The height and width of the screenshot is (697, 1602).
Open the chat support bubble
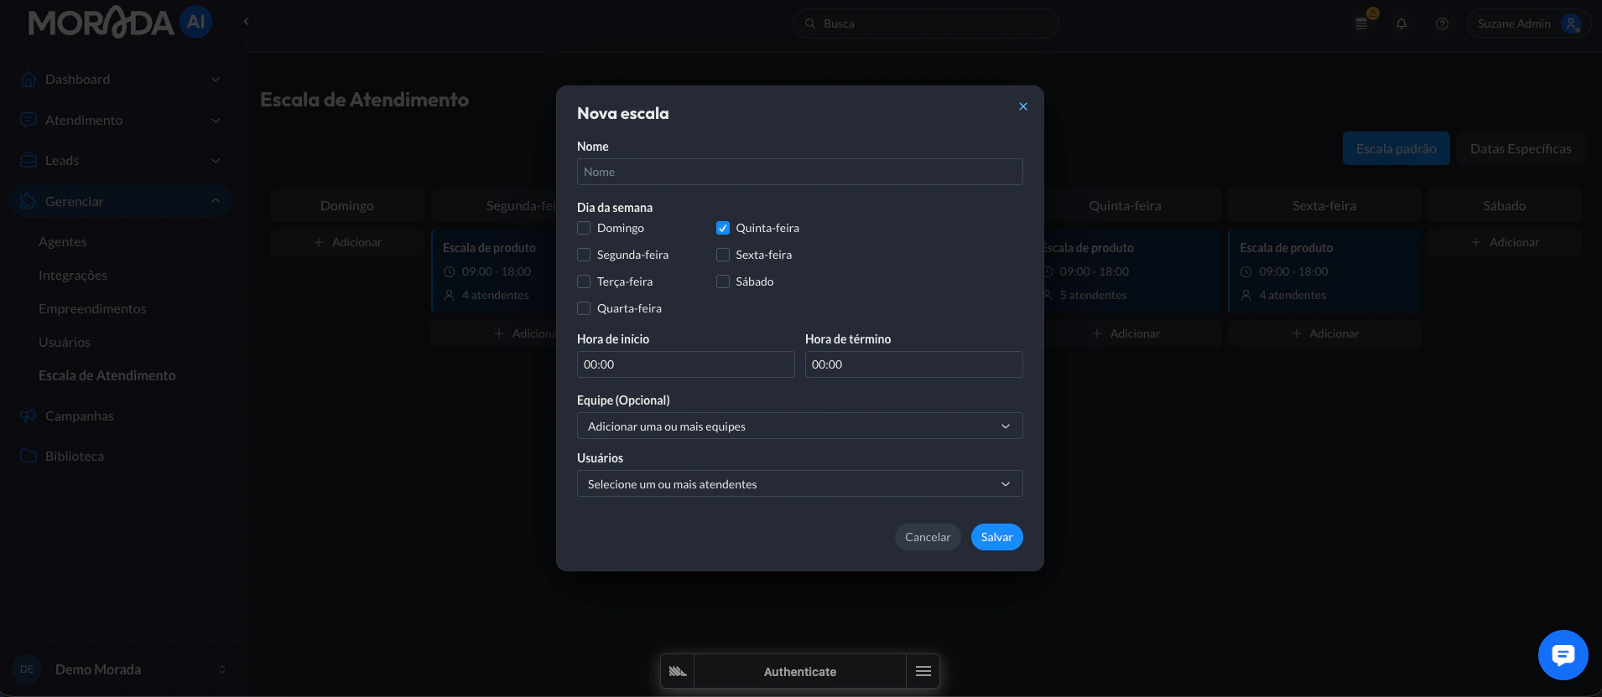tap(1563, 654)
